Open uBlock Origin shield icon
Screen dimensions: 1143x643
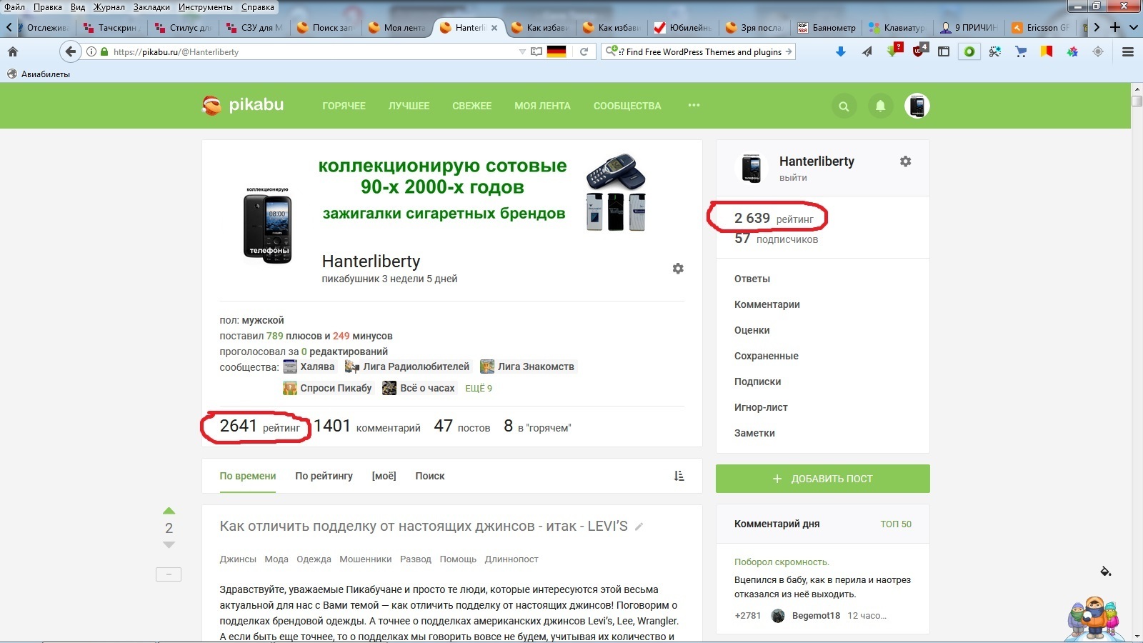(919, 51)
